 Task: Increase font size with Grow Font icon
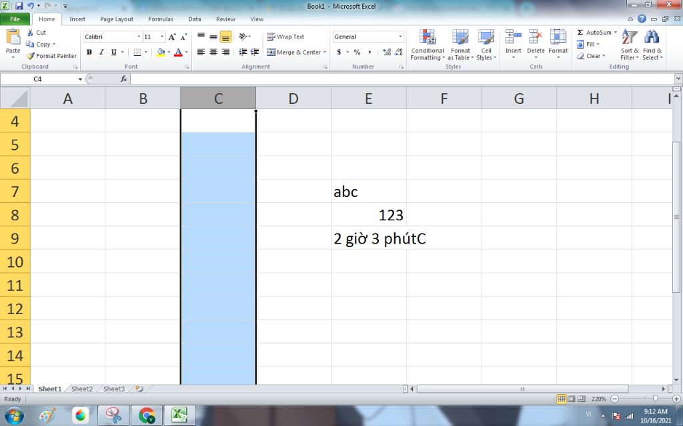coord(172,37)
